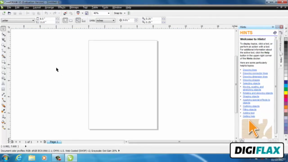Screen dimensions: 288x162
Task: Select the Straight-line Connector tool
Action: 3,100
